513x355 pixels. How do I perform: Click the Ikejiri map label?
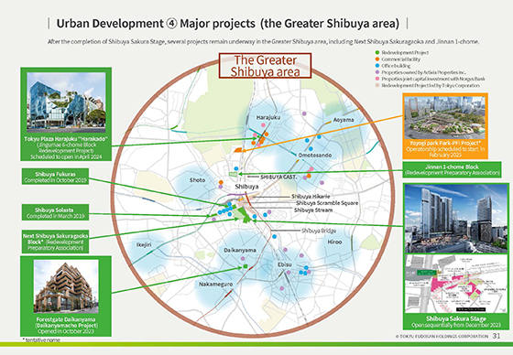[x=144, y=244]
